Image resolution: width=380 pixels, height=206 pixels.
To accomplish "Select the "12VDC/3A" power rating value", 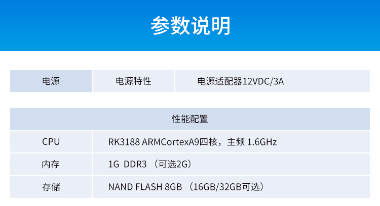I will coord(263,81).
